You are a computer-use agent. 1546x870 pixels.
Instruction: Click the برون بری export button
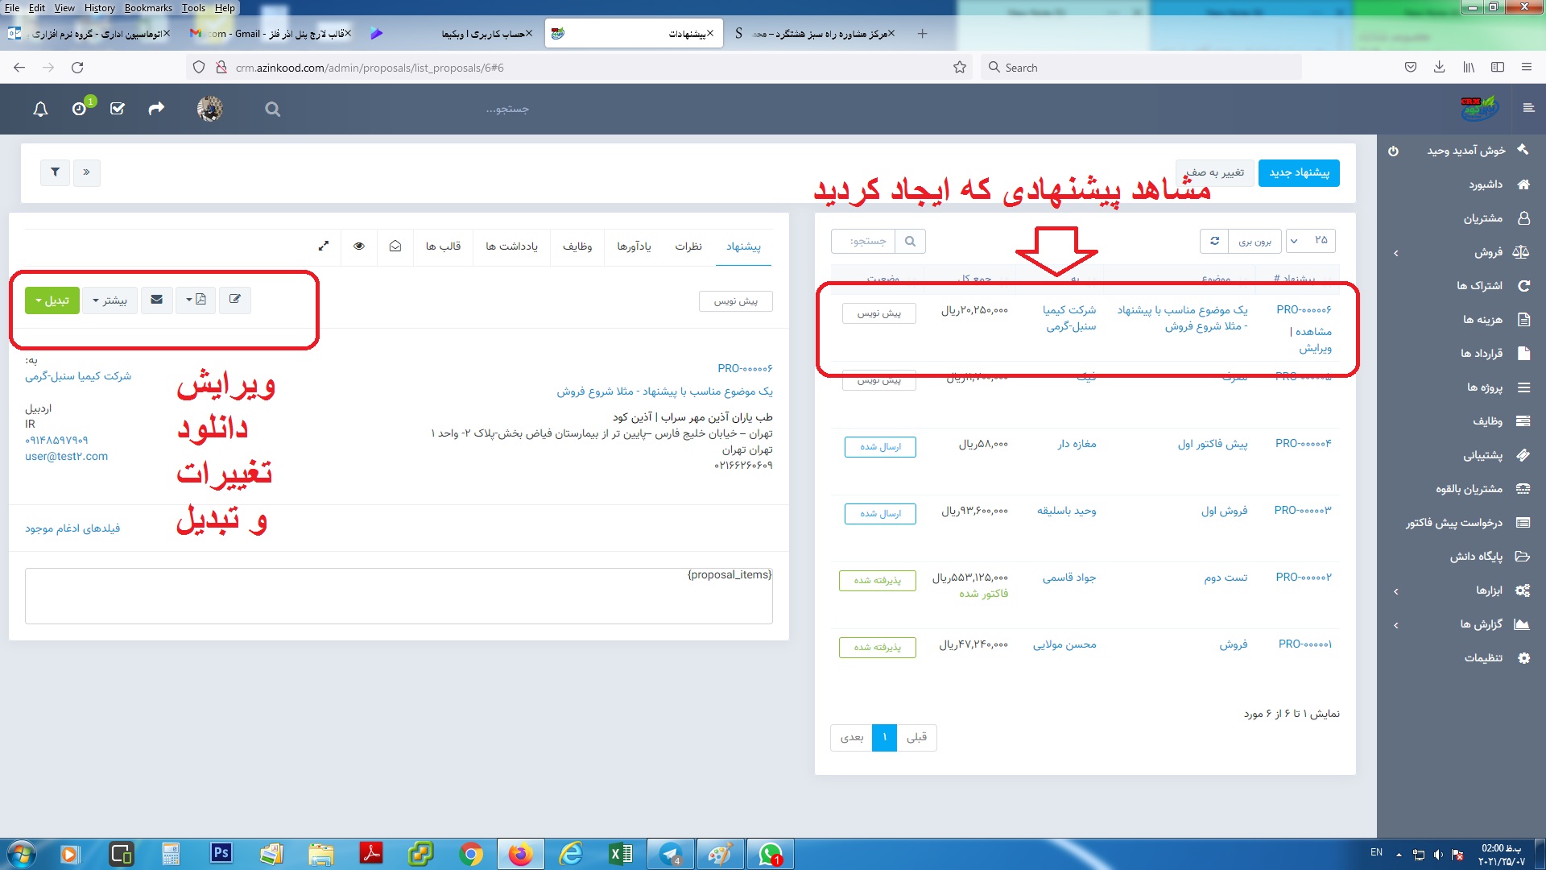click(x=1255, y=241)
